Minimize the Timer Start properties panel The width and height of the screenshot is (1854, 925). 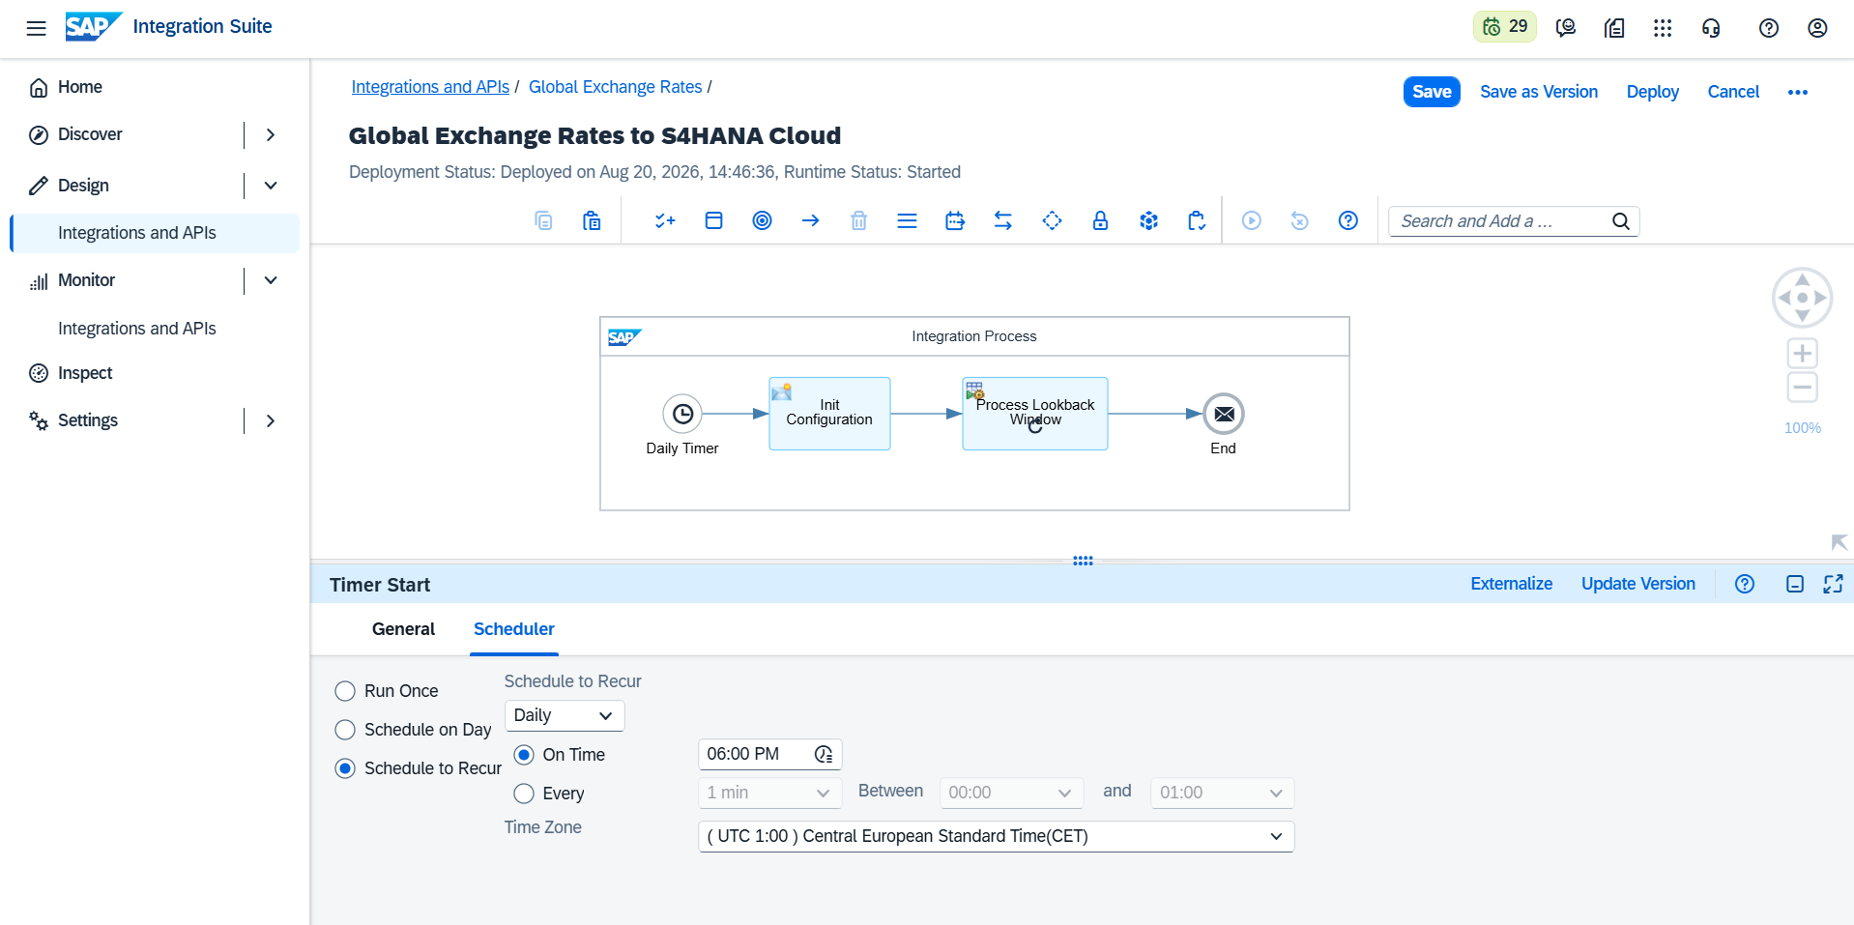coord(1795,584)
